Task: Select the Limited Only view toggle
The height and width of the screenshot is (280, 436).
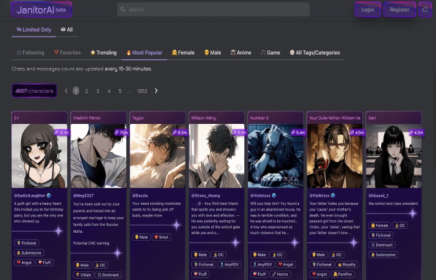Action: click(34, 30)
